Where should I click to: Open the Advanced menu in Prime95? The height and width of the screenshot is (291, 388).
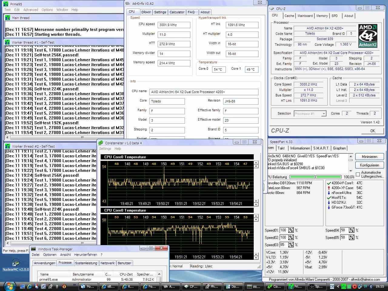pyautogui.click(x=31, y=10)
